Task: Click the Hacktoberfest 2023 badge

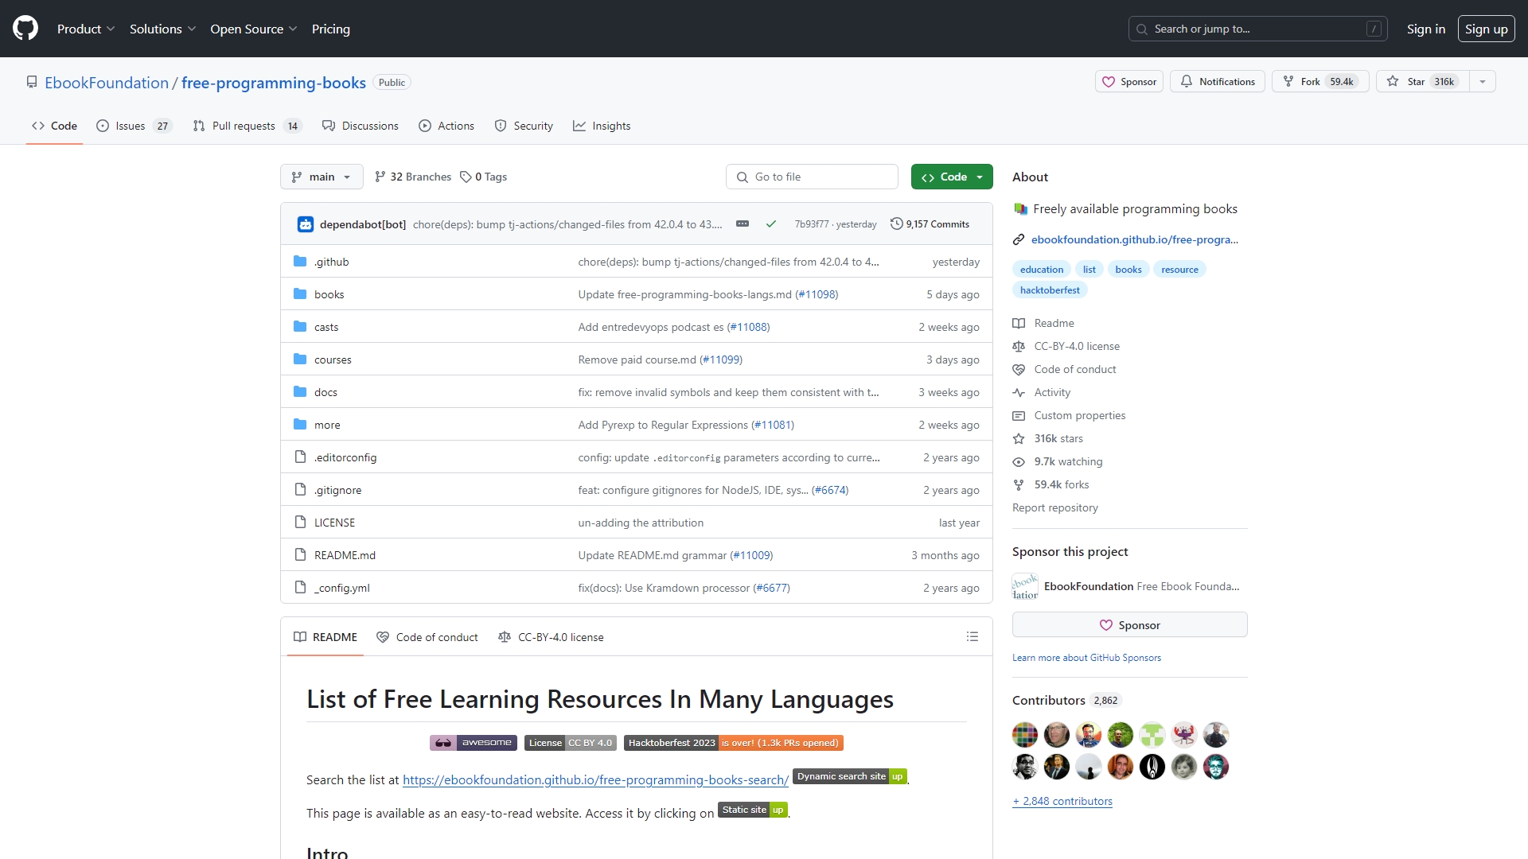Action: 734,743
